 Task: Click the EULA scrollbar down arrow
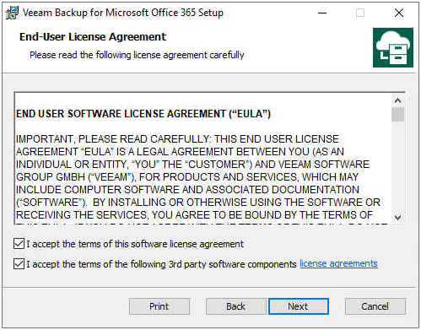398,217
